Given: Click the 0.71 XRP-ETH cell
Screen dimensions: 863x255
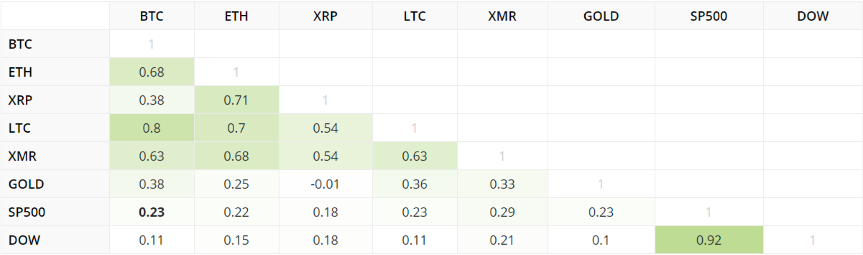Looking at the screenshot, I should tap(236, 100).
